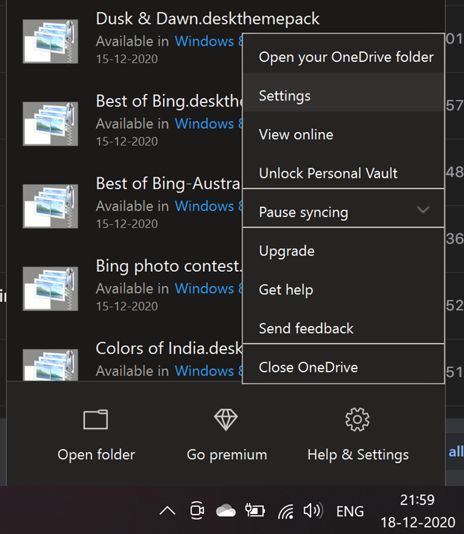Open the Open folder icon
Image resolution: width=464 pixels, height=534 pixels.
(x=96, y=419)
